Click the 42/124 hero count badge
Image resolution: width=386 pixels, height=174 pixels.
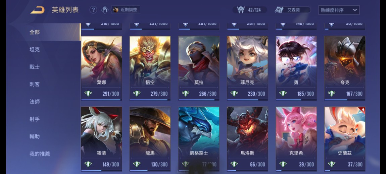point(250,10)
